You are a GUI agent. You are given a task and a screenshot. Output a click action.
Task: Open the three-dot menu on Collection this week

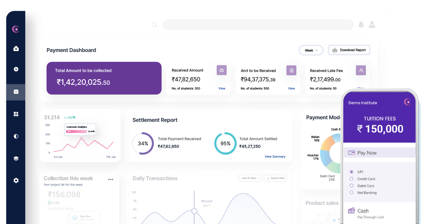click(111, 179)
